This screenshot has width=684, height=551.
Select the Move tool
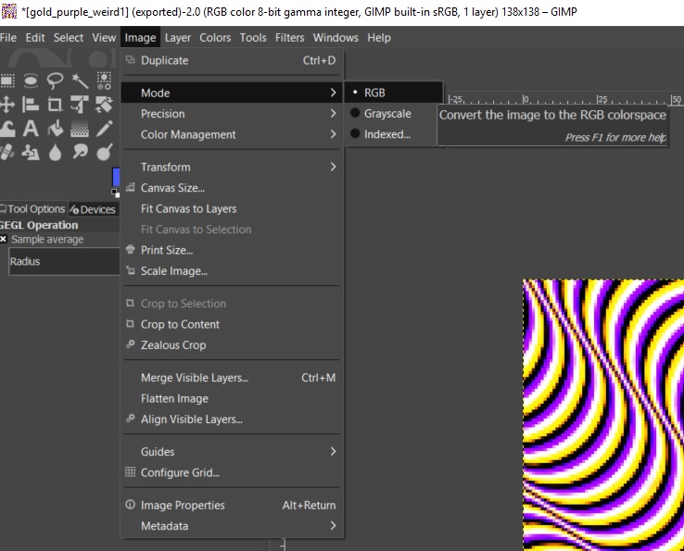(x=7, y=105)
